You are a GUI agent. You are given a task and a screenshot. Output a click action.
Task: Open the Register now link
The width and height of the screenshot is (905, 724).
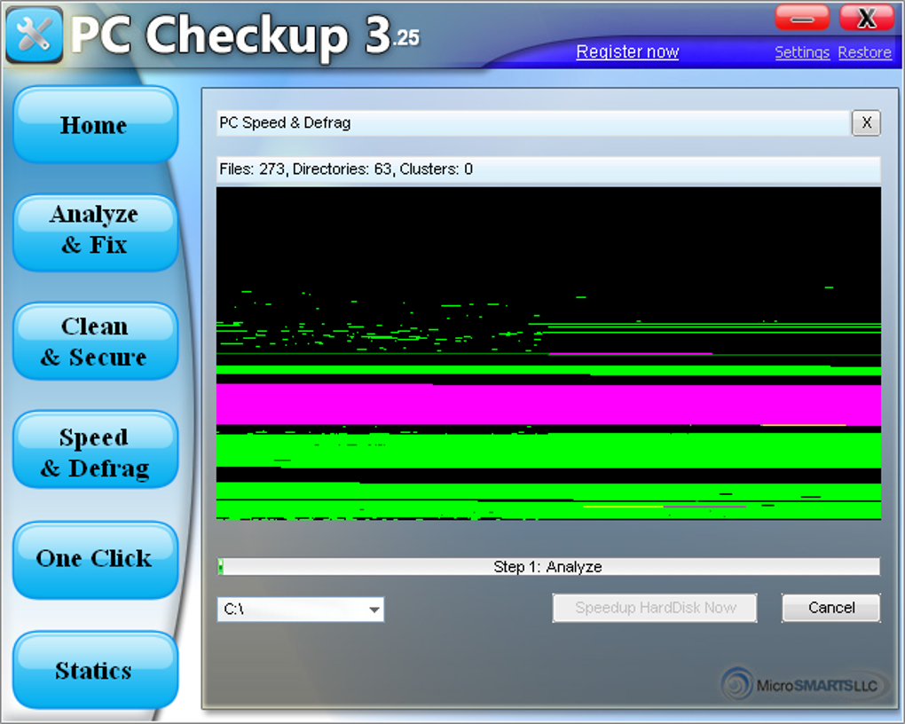[x=627, y=52]
